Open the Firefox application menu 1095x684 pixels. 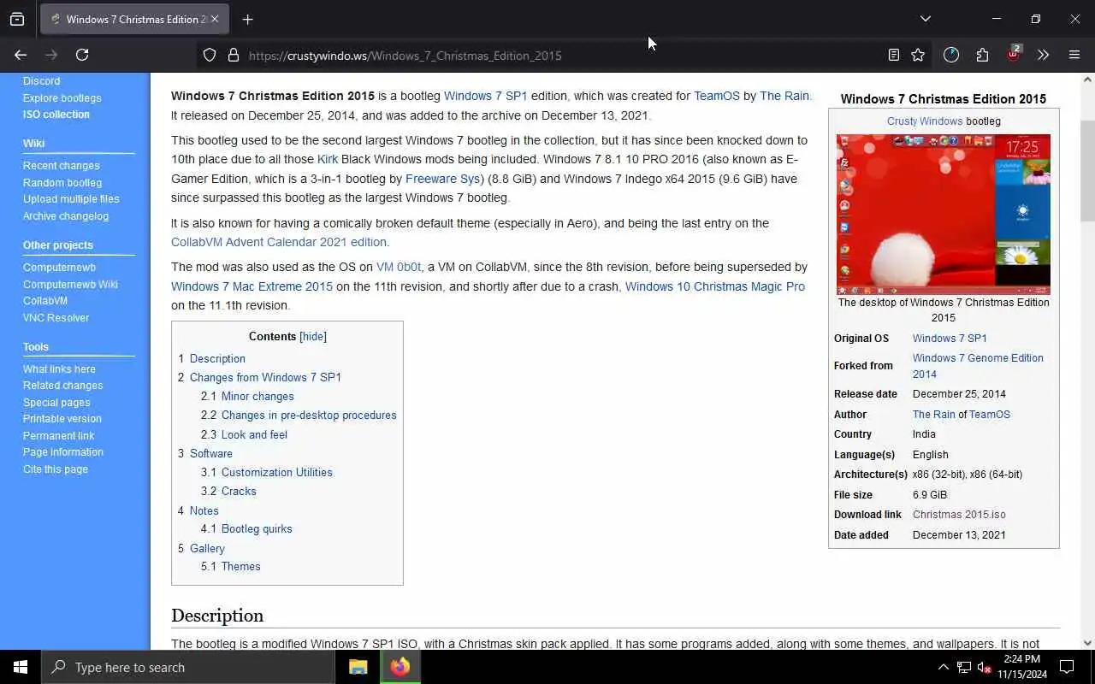1074,55
